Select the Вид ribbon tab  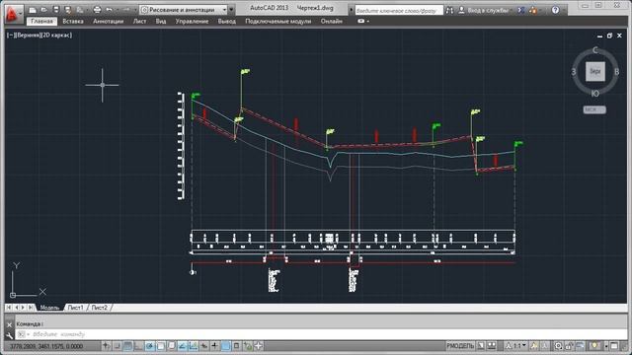point(161,22)
